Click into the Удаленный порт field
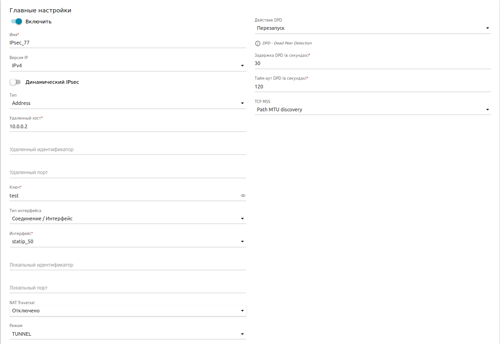Screen dimensions: 500x344 pyautogui.click(x=127, y=172)
